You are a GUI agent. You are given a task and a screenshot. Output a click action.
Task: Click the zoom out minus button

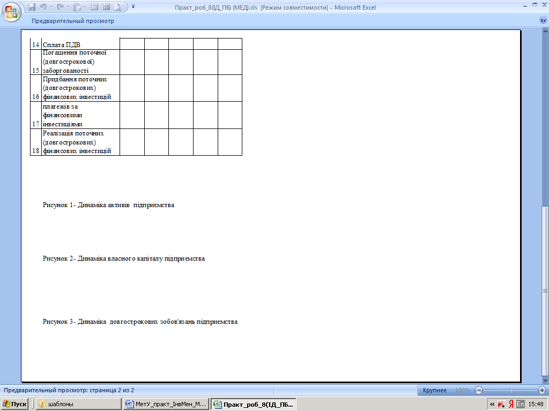(479, 390)
